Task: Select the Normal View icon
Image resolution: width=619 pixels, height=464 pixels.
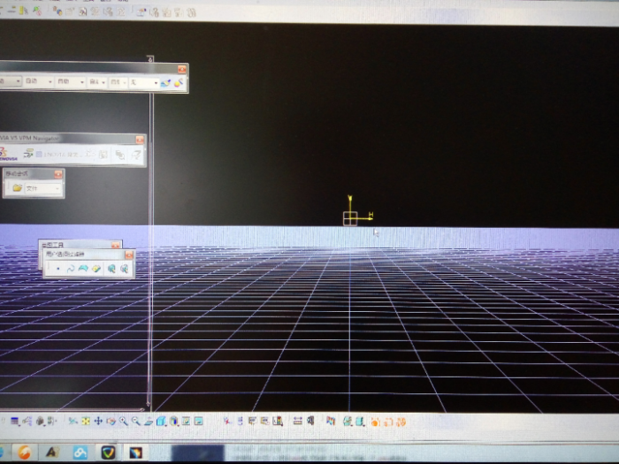Action: [x=148, y=422]
